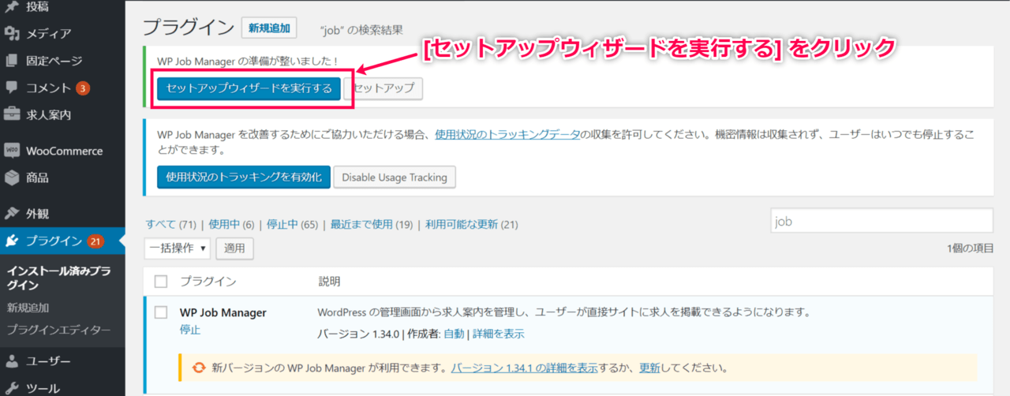1010x396 pixels.
Task: Click the comments count badge 3
Action: click(x=83, y=88)
